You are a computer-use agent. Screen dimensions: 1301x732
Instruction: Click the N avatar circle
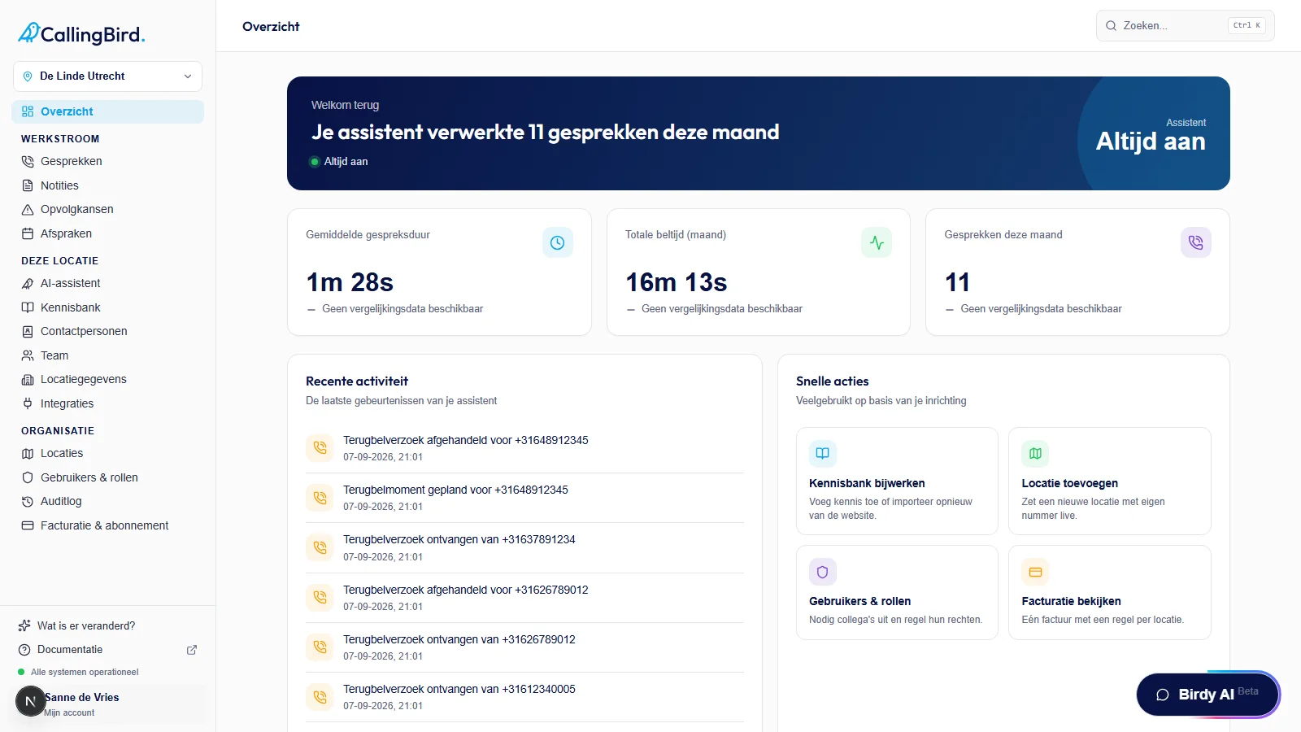[x=30, y=701]
